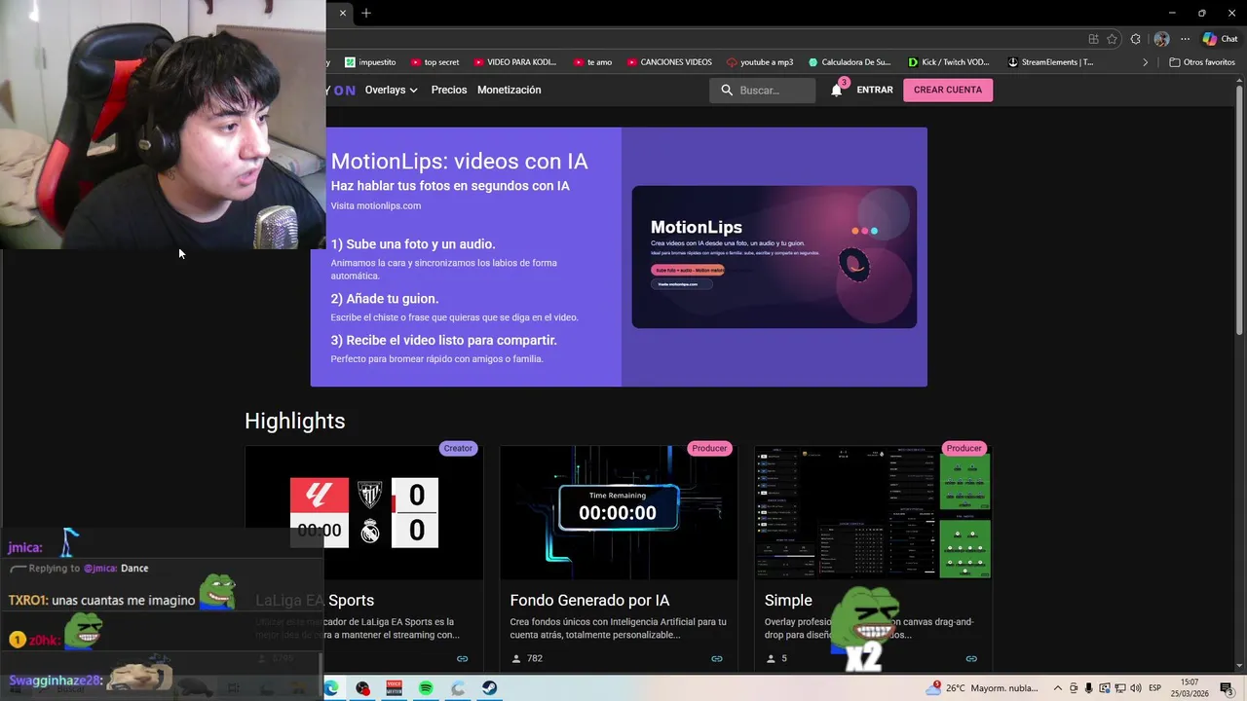
Task: Open the 'top secret' bookmark
Action: 435,62
